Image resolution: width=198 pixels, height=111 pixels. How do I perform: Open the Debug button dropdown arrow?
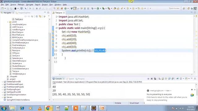[95, 8]
